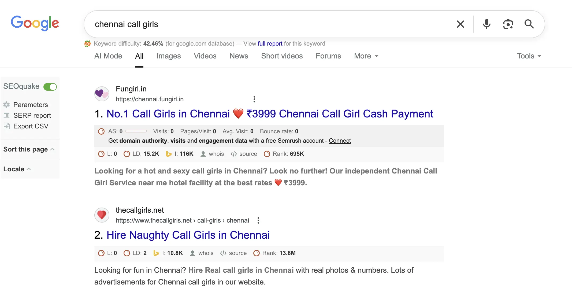Switch to the Forums tab
The image size is (572, 303).
point(328,56)
